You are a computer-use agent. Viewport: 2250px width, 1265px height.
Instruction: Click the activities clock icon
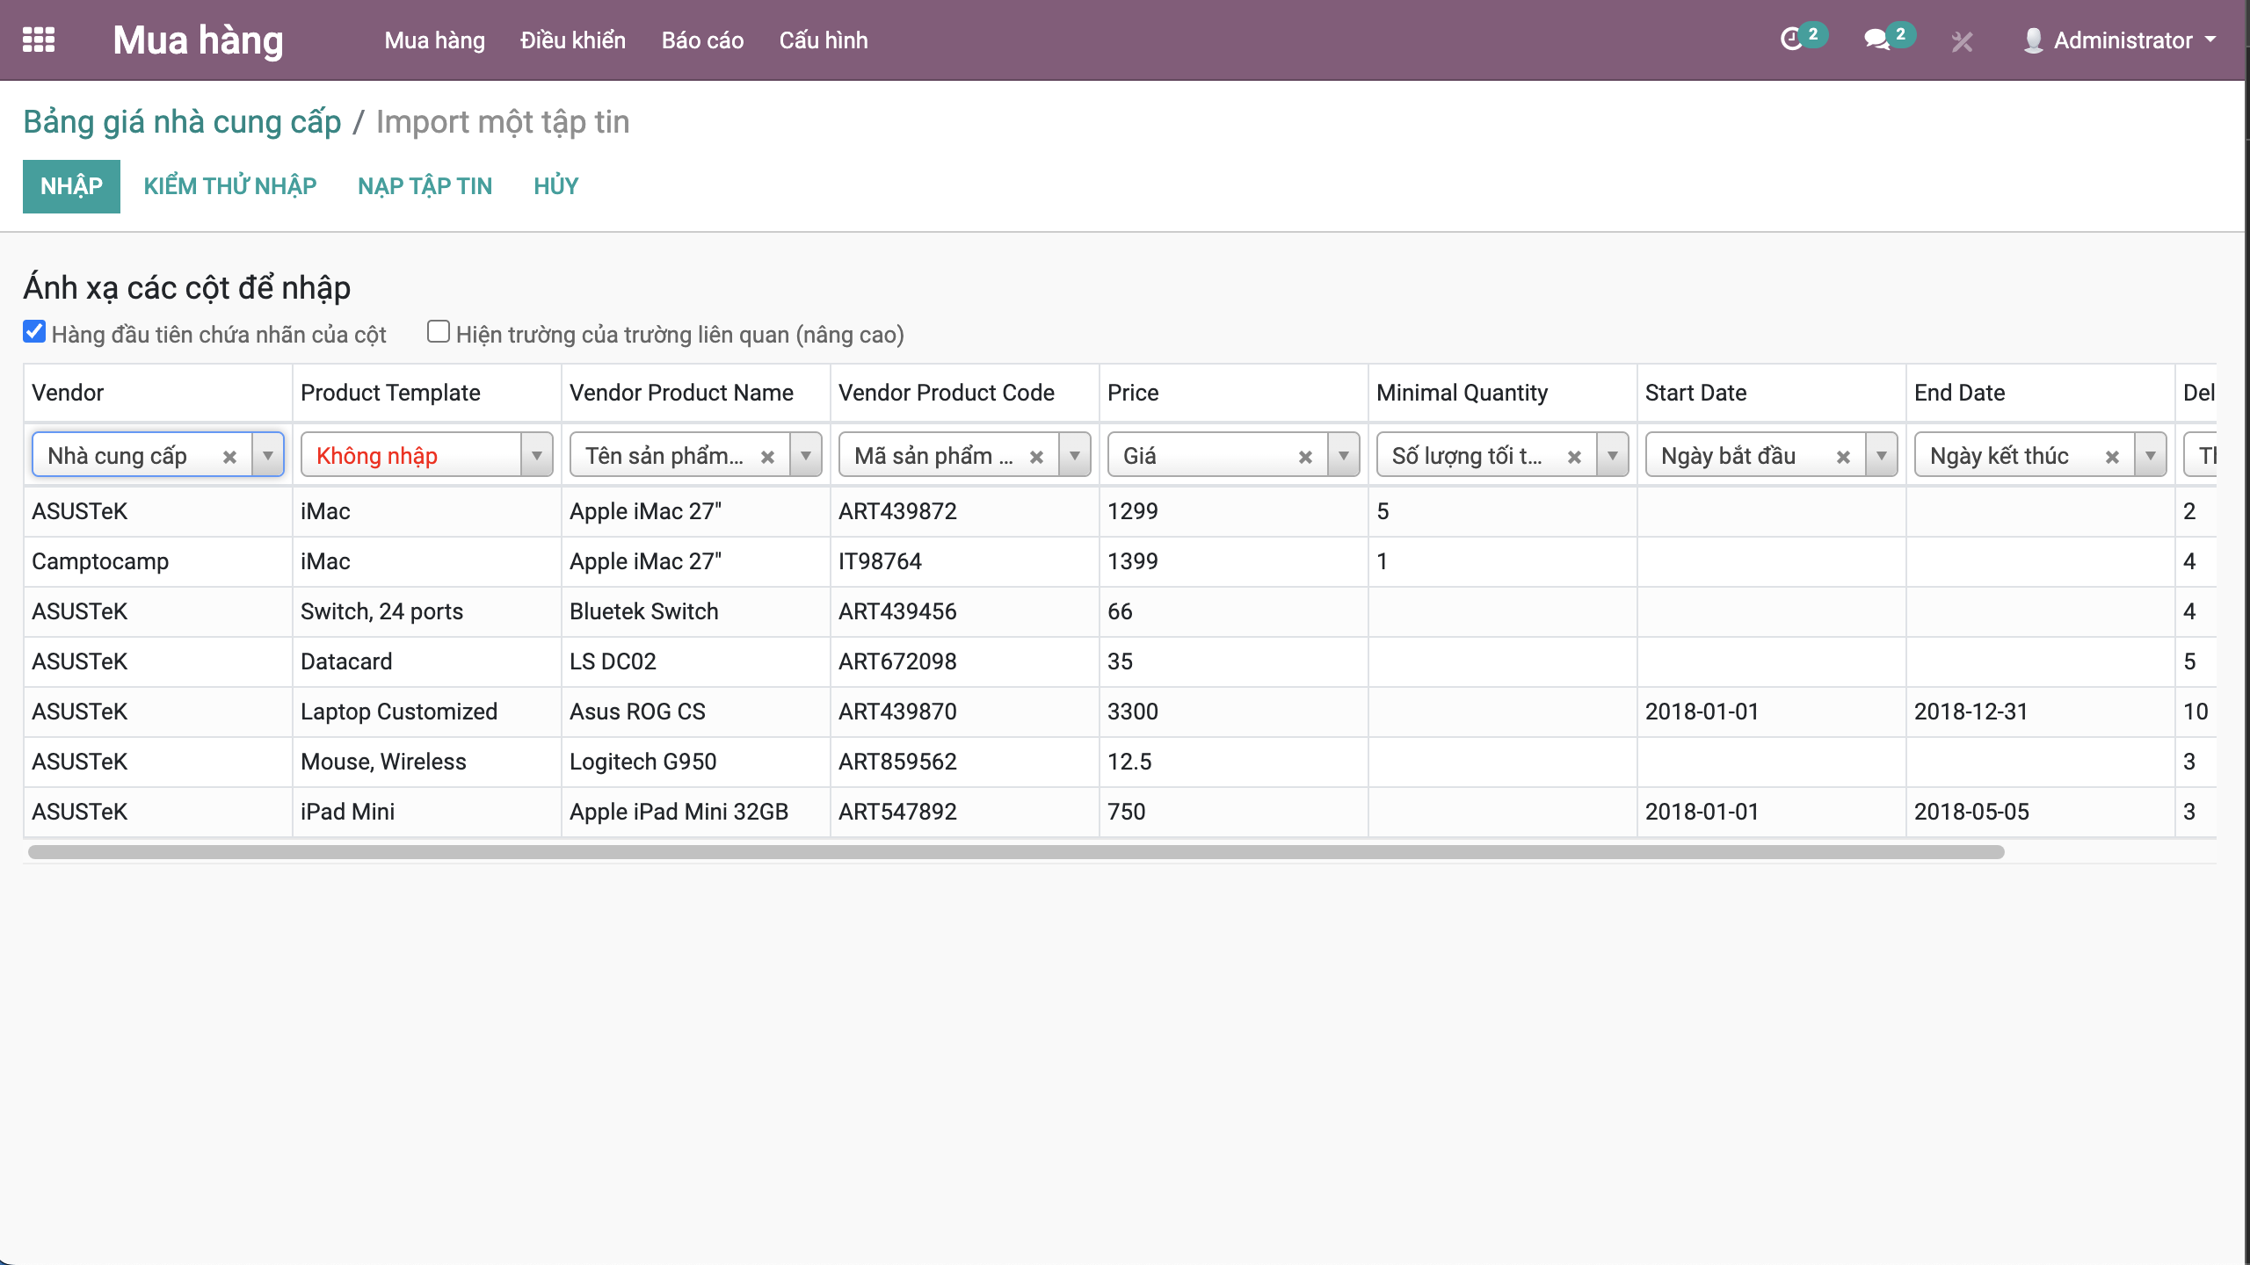pyautogui.click(x=1791, y=40)
